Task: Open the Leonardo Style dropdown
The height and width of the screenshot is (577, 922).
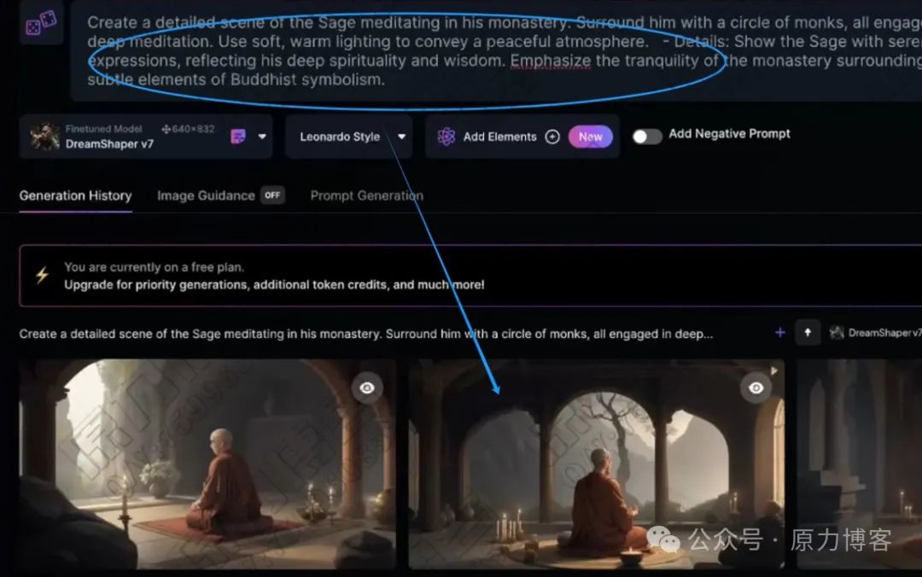Action: tap(349, 137)
